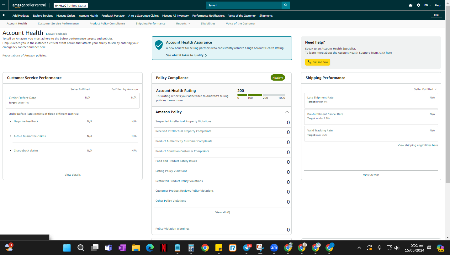Click the Healthy status badge

click(x=278, y=78)
